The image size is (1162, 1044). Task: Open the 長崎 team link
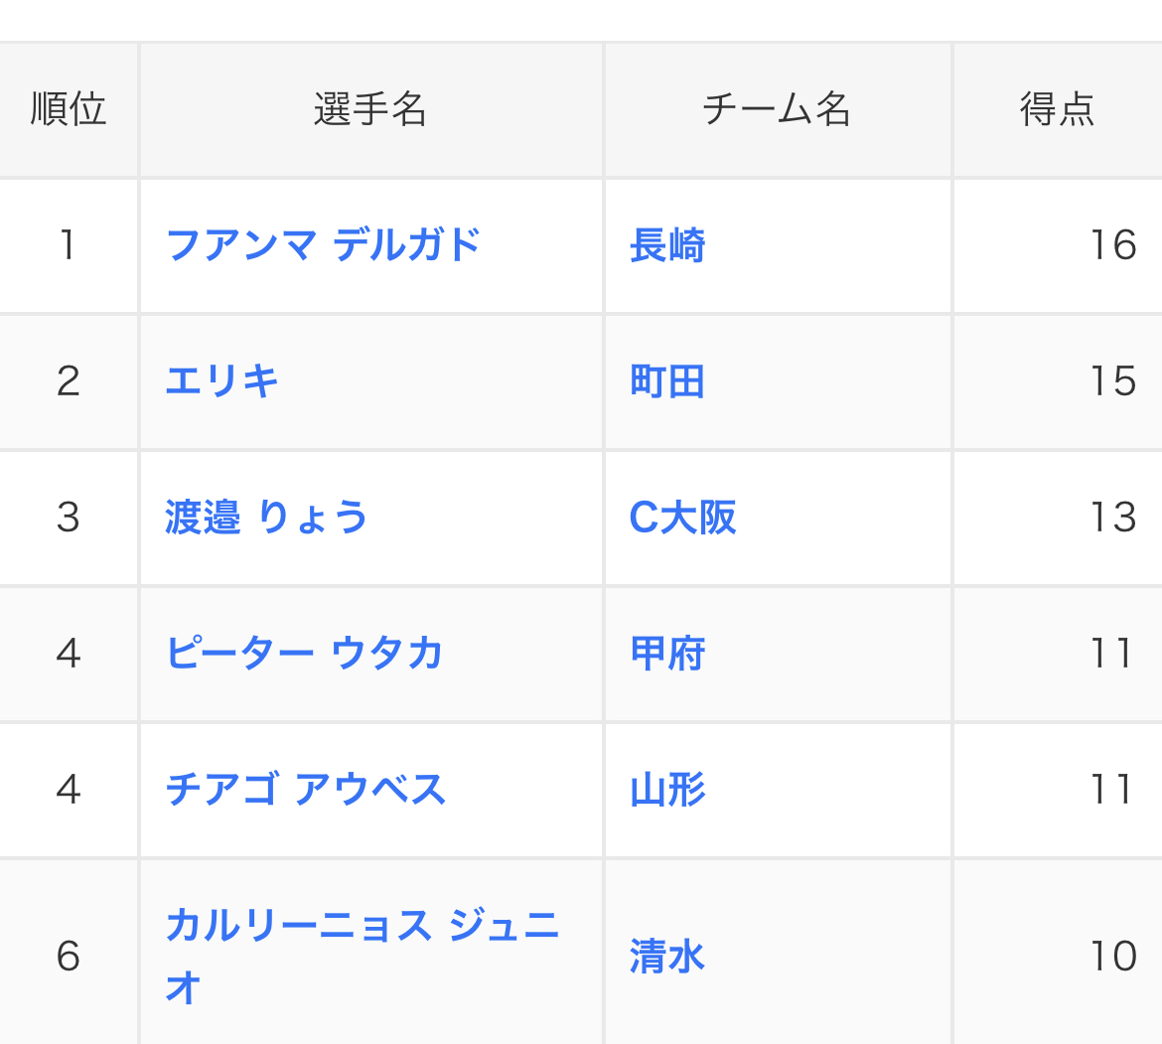pos(667,245)
